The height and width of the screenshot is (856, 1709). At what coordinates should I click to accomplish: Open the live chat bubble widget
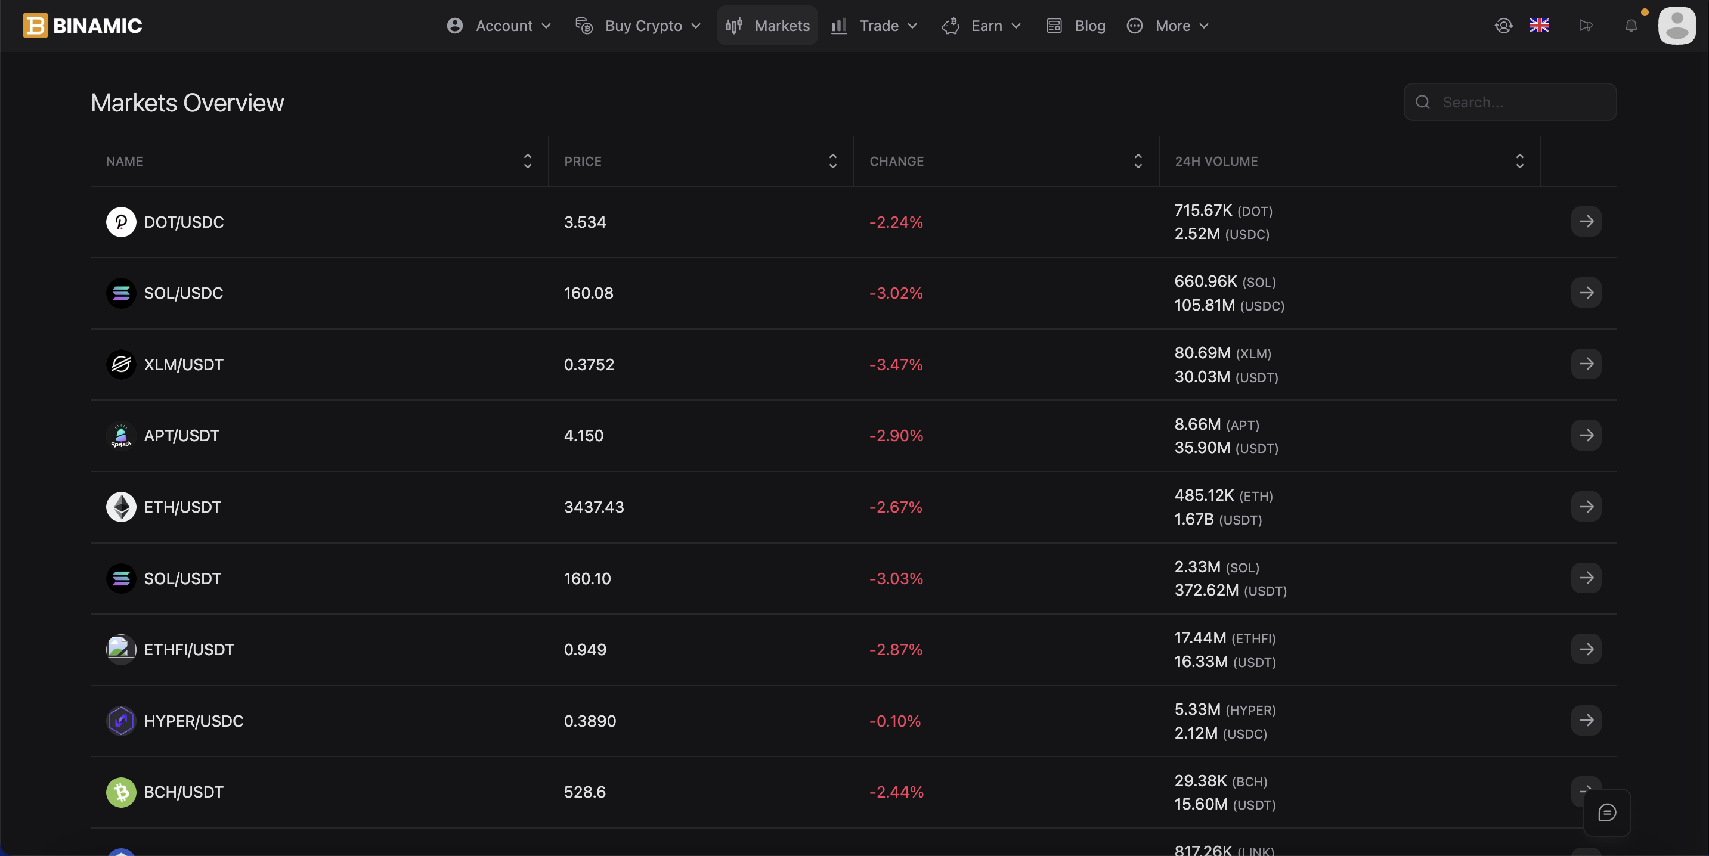(x=1607, y=812)
